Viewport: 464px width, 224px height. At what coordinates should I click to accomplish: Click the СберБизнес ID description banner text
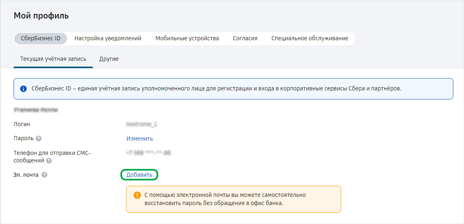(x=216, y=88)
